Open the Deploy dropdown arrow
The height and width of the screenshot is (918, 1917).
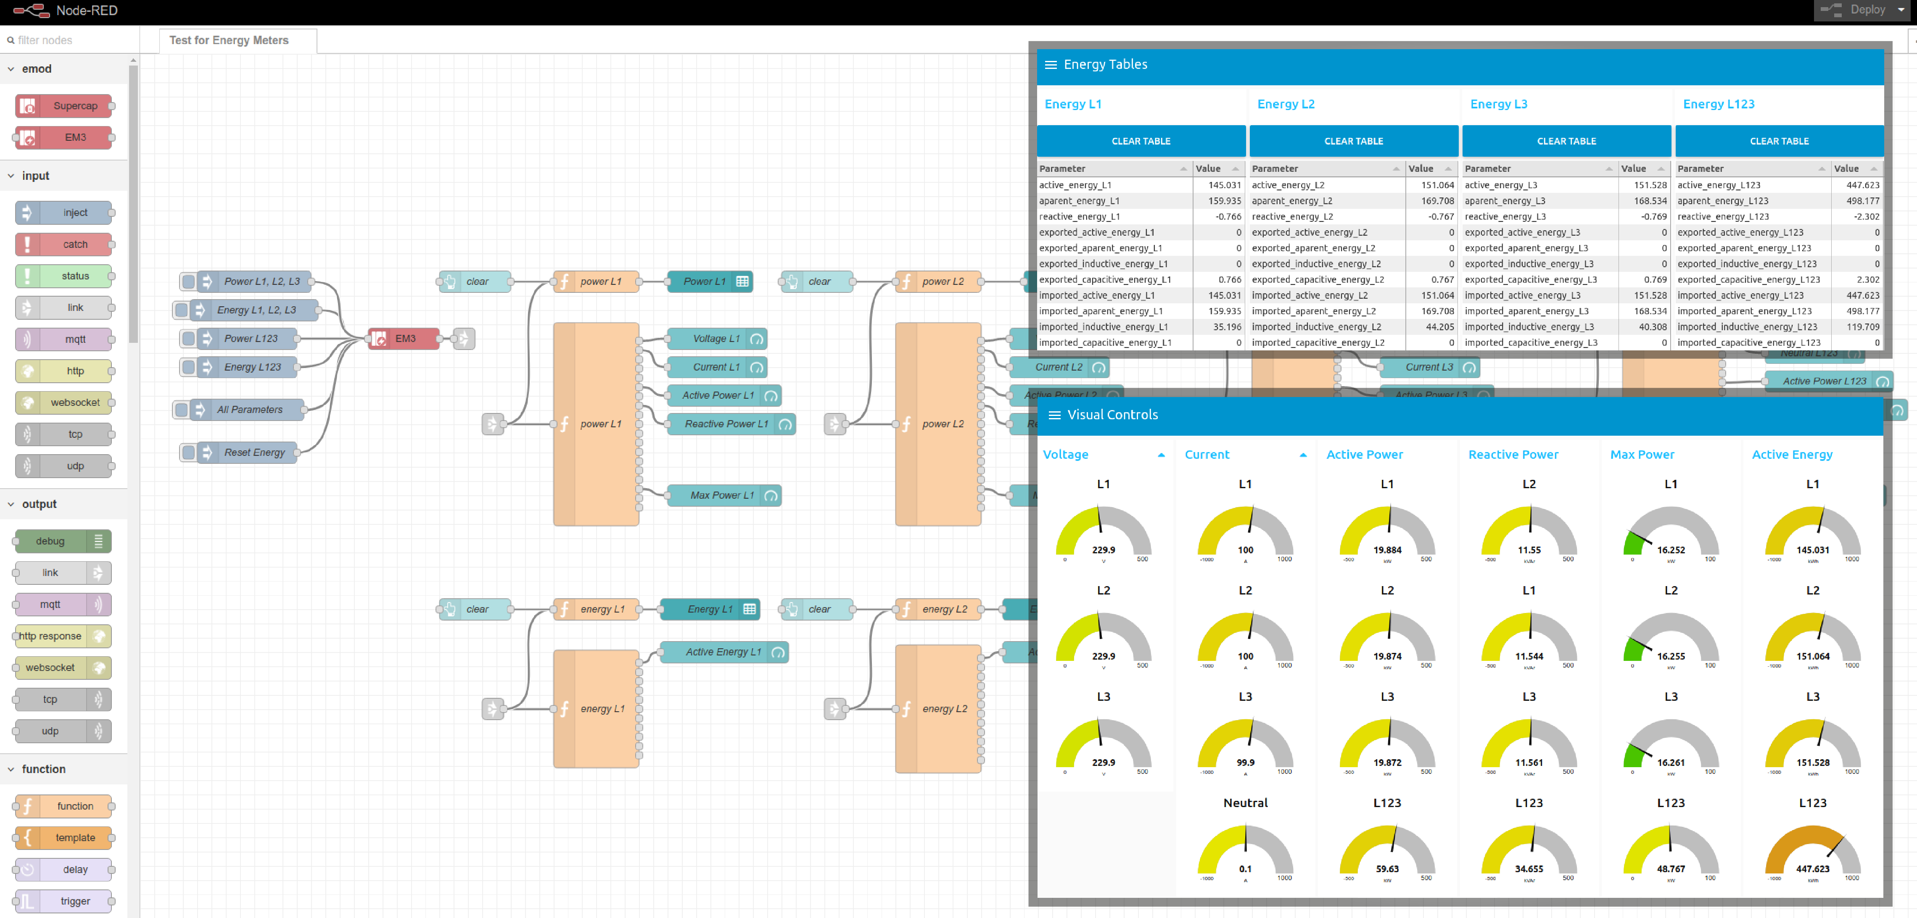[x=1900, y=10]
